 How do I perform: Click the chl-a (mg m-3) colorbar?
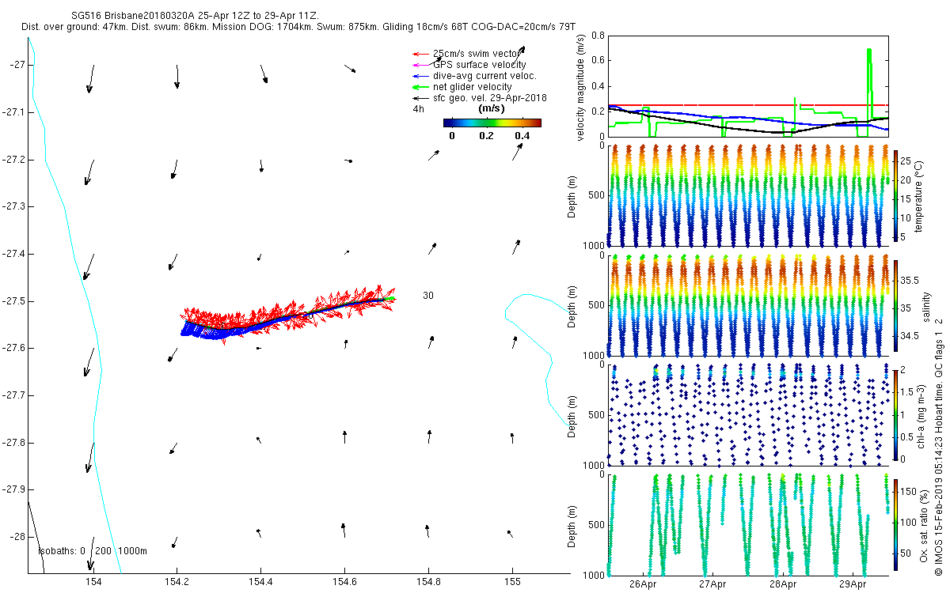(x=895, y=414)
